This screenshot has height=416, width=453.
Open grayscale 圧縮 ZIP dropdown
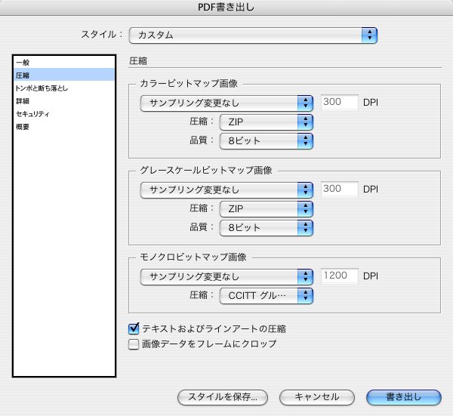click(267, 208)
